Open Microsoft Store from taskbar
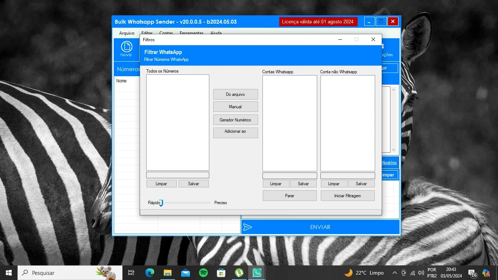Image resolution: width=498 pixels, height=280 pixels. pos(221,273)
